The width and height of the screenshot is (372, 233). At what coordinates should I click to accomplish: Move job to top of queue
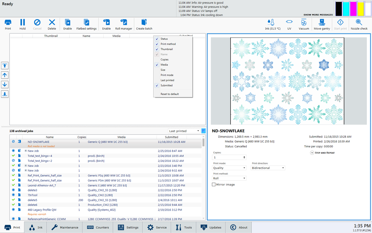[x=5, y=66]
